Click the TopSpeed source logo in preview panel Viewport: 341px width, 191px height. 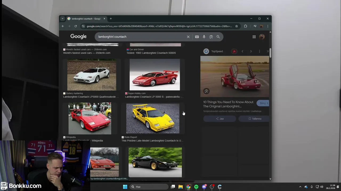coord(206,51)
